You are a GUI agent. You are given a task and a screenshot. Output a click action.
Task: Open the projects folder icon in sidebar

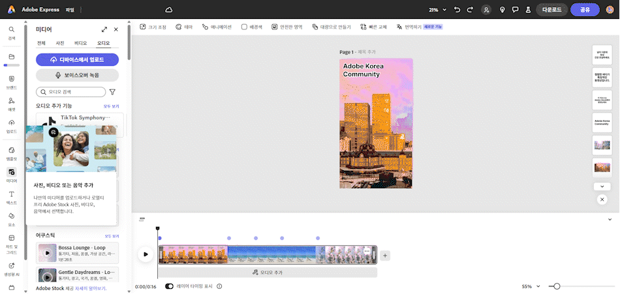pos(12,57)
